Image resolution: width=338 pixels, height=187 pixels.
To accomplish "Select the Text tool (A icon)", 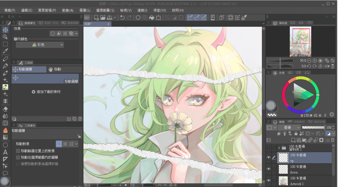I will [x=5, y=152].
